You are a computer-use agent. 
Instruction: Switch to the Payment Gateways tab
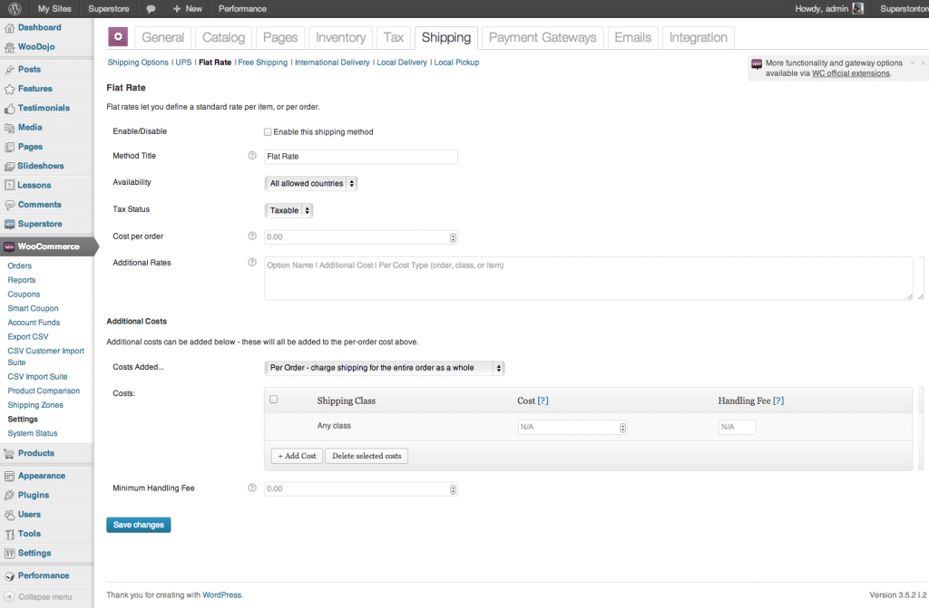click(x=543, y=38)
